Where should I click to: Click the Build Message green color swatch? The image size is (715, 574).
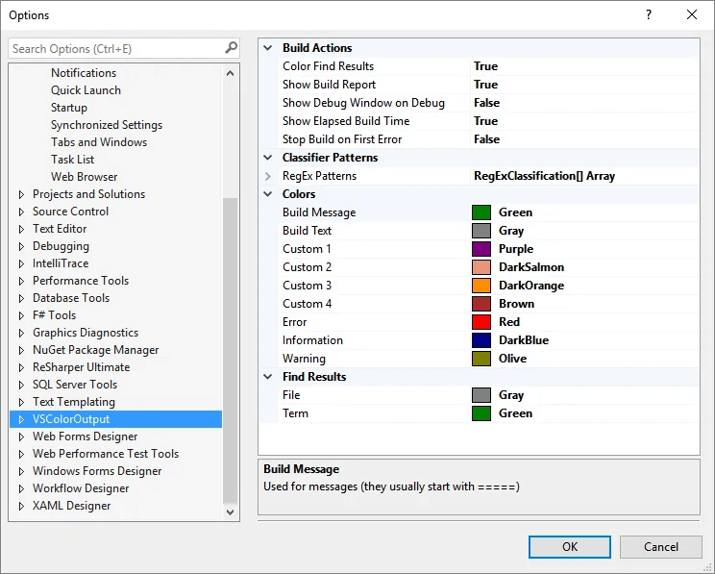coord(481,212)
